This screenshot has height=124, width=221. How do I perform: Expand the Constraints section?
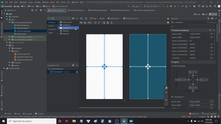[x=172, y=97]
